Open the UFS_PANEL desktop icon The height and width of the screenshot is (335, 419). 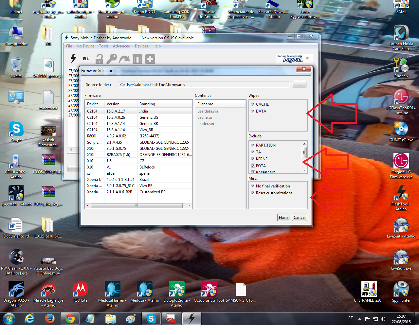coord(369,292)
